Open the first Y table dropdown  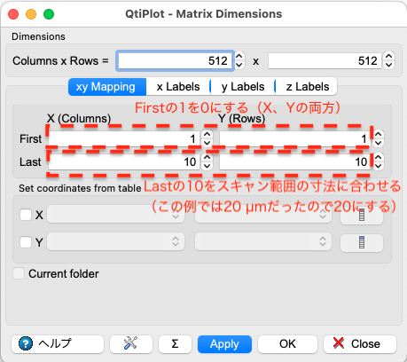coord(115,241)
